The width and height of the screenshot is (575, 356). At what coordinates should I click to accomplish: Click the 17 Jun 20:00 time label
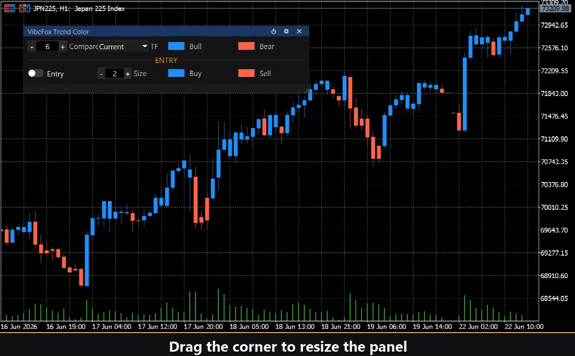[203, 327]
